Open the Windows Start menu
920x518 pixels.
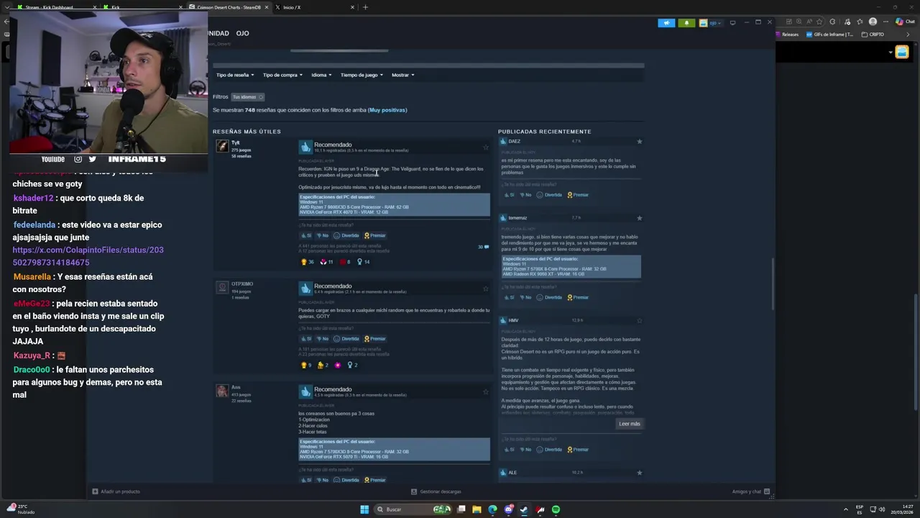(x=364, y=509)
